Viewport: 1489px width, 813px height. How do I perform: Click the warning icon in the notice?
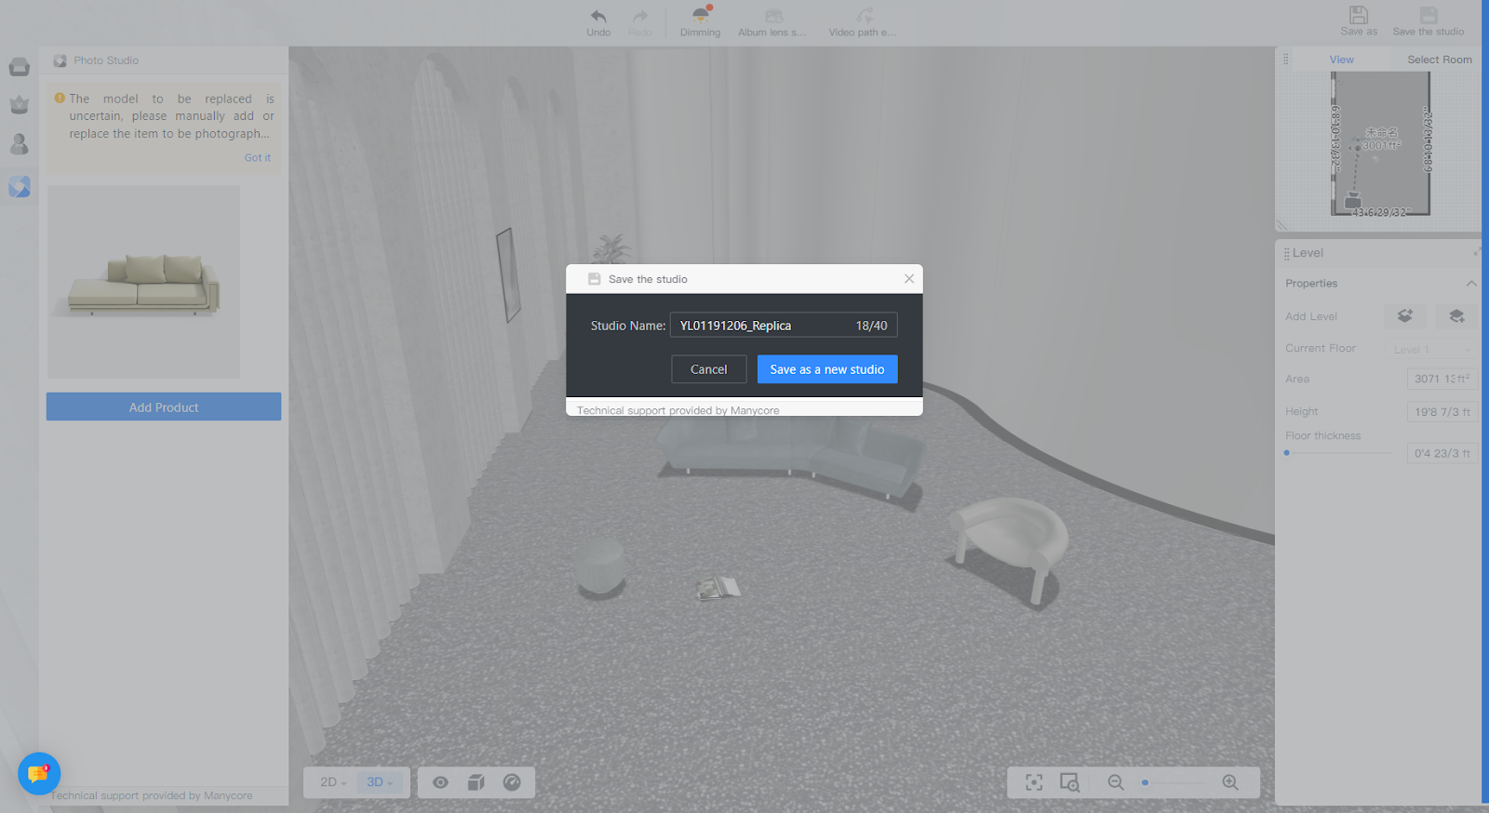(60, 98)
